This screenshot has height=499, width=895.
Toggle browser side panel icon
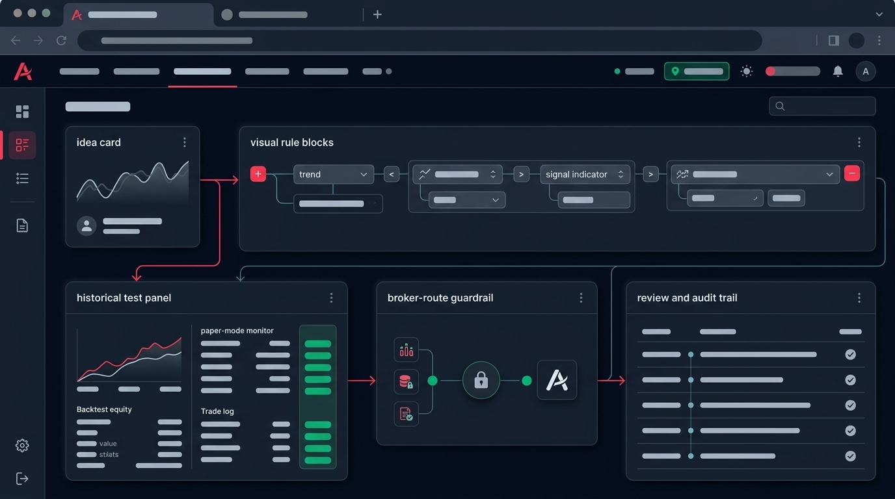tap(834, 40)
